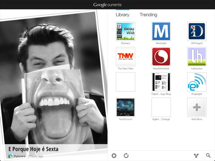Open the TechCrunch edition icon
This screenshot has width=215, height=161.
tap(125, 107)
